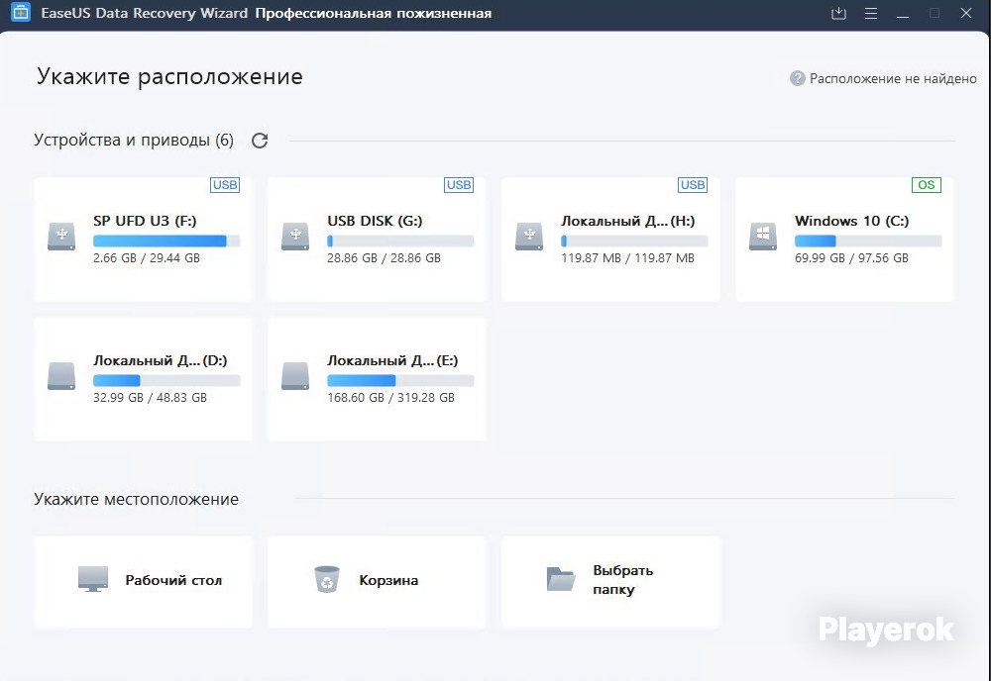Open the hamburger menu in title bar
The image size is (991, 681).
point(871,13)
